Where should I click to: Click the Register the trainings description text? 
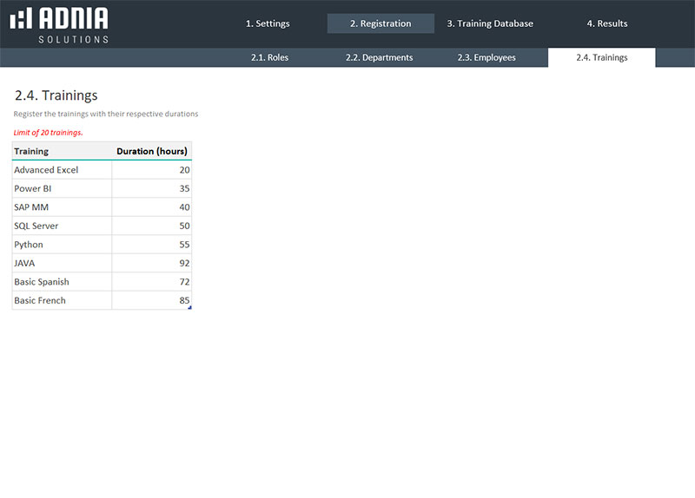point(106,114)
